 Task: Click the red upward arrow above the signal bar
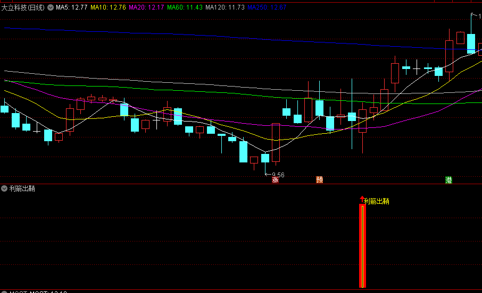(x=362, y=199)
